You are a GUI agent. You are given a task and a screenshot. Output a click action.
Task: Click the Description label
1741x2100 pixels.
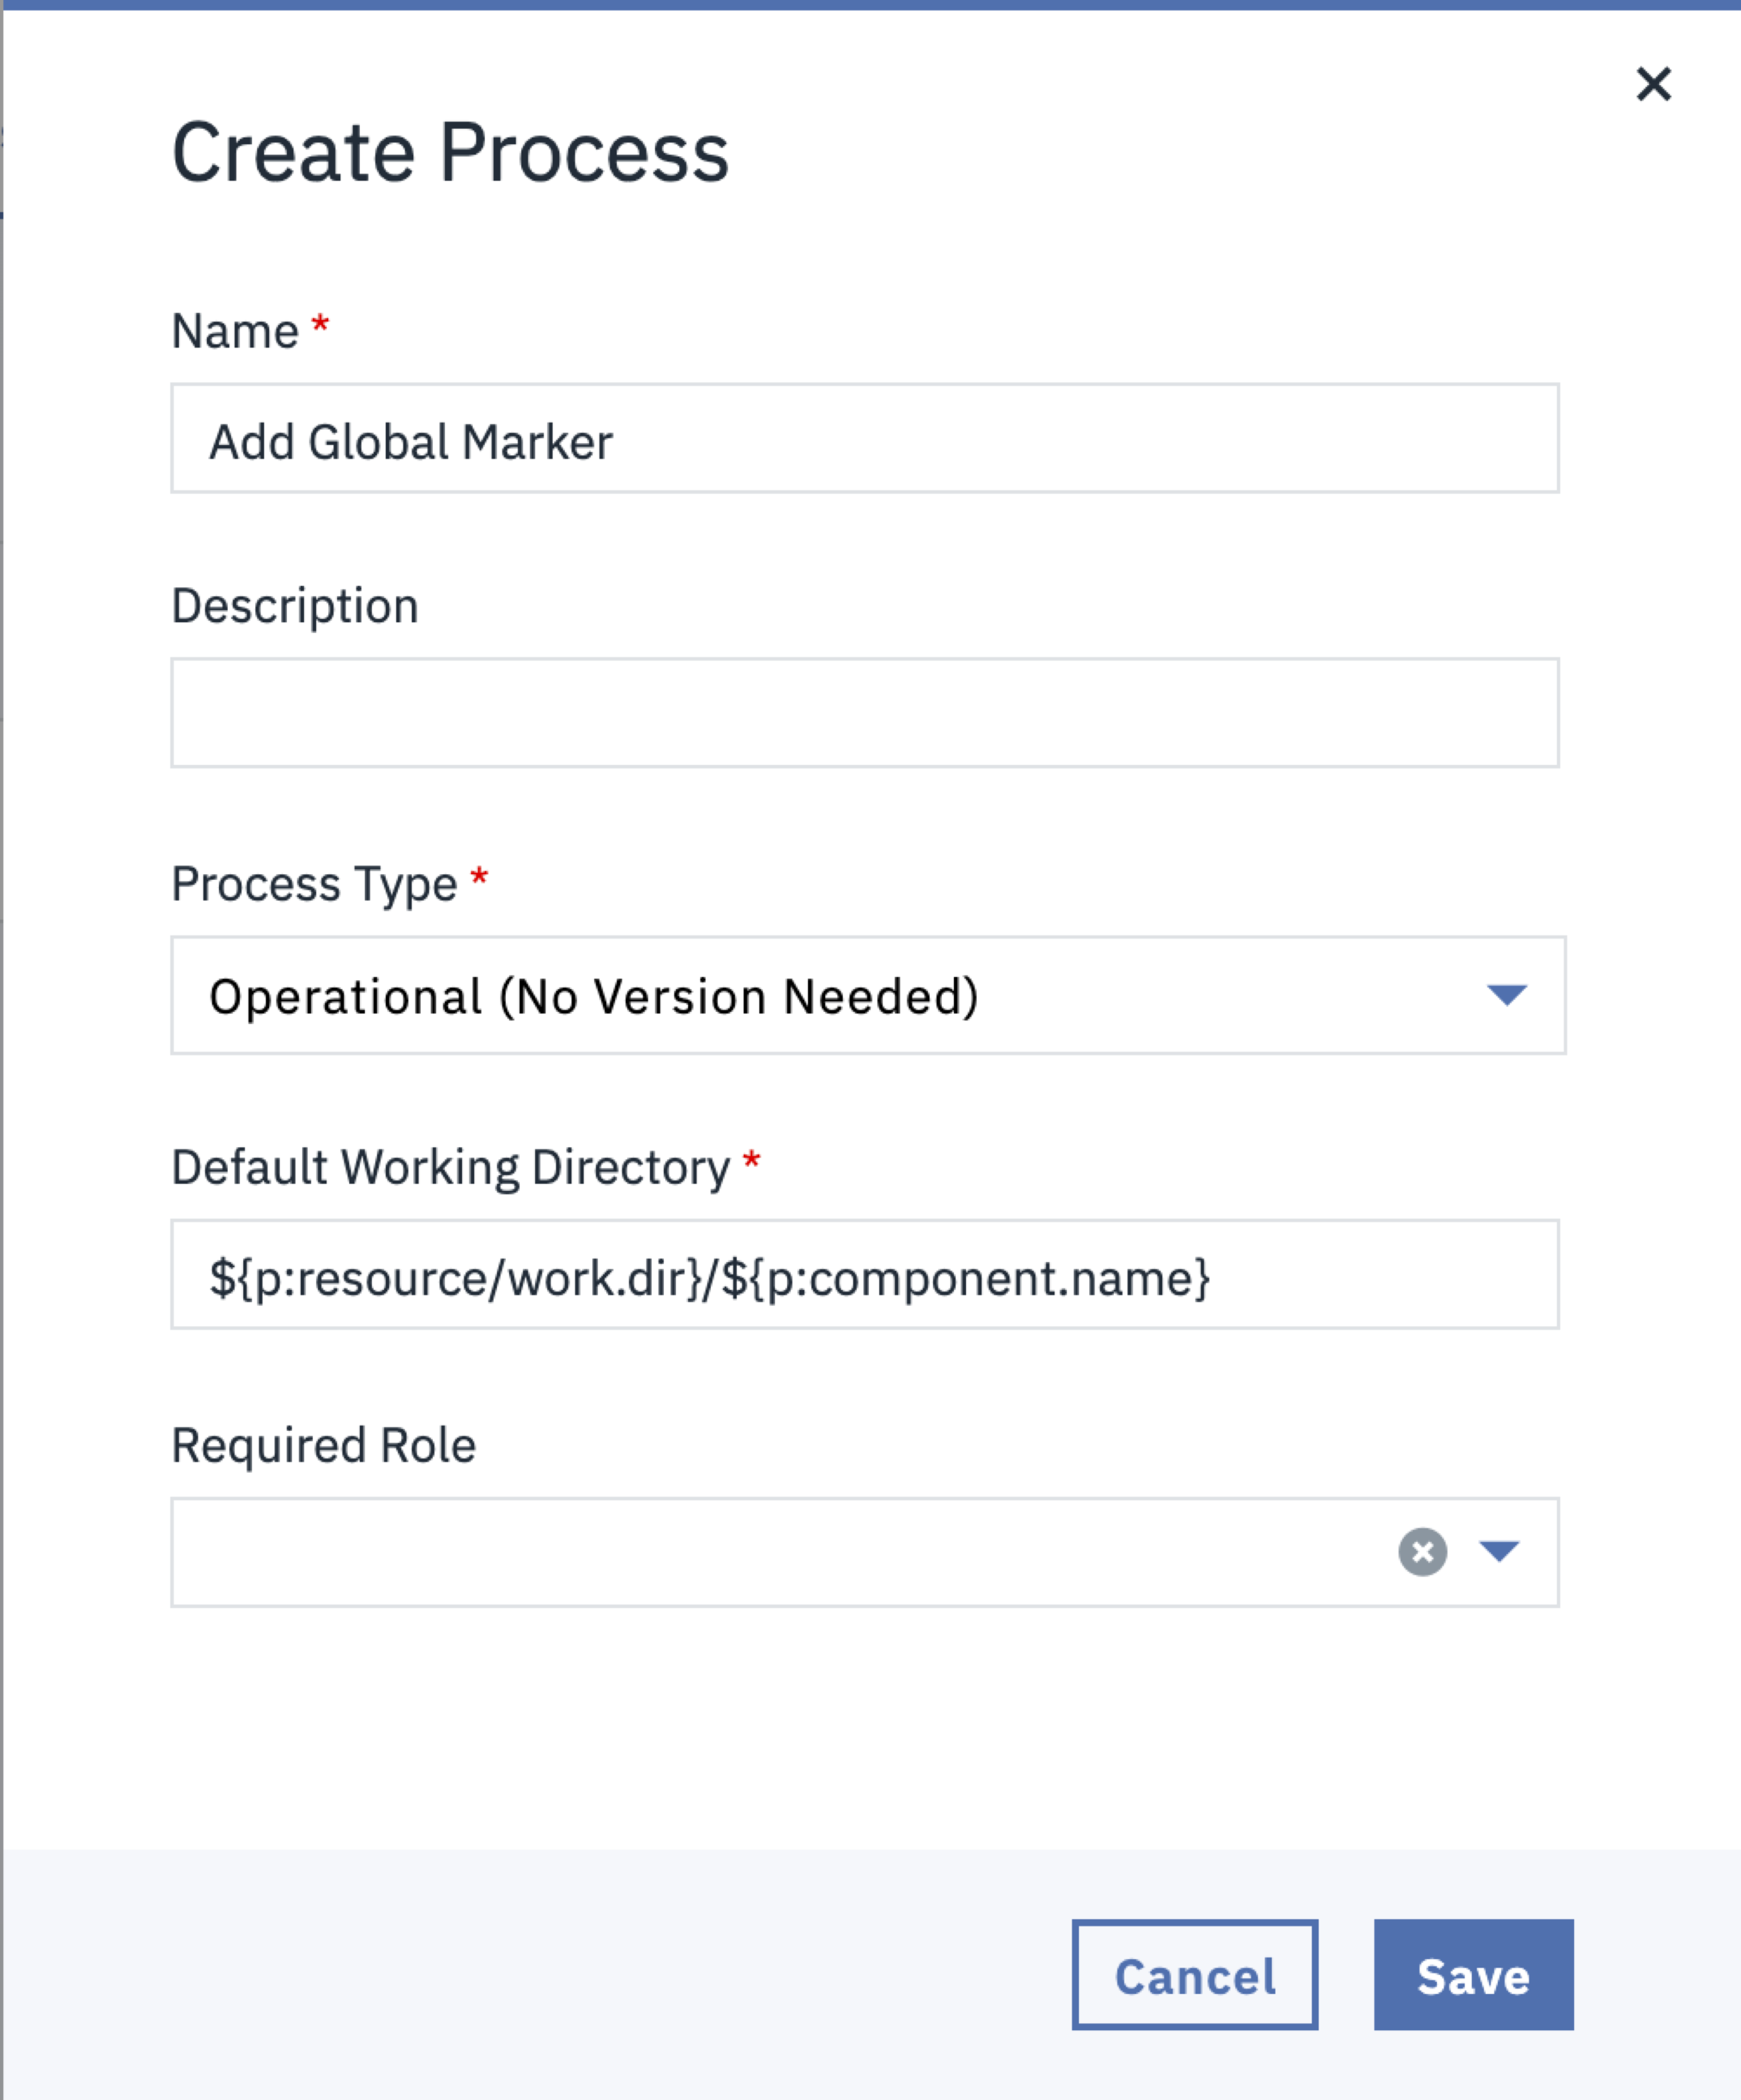295,606
